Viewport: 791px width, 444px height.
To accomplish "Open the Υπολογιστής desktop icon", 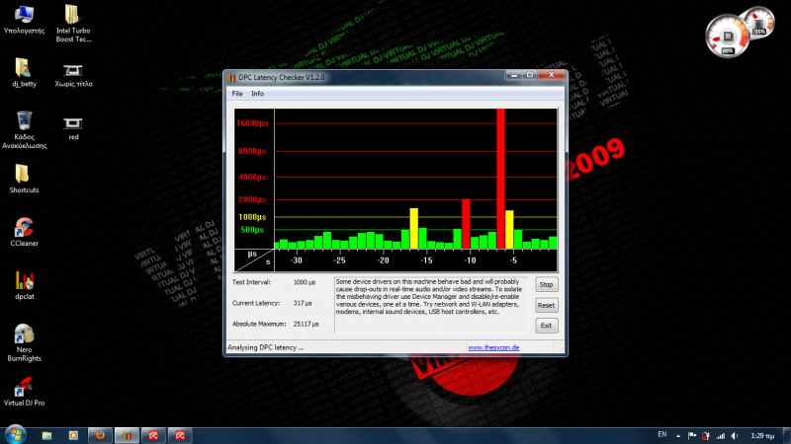I will pyautogui.click(x=24, y=19).
